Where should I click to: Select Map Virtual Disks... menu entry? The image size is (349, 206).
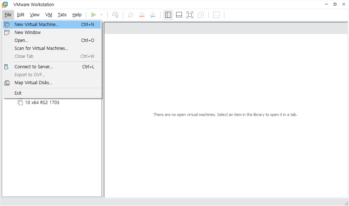[52, 82]
